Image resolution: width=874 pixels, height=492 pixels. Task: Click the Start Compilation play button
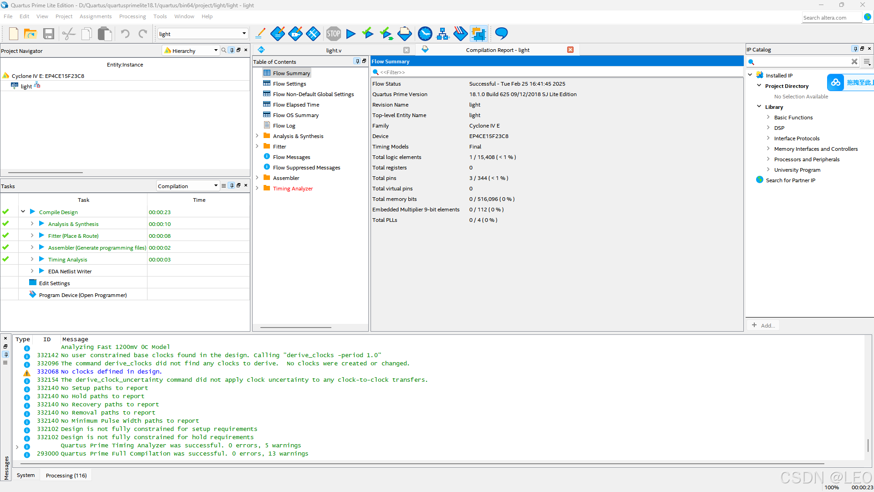coord(351,34)
